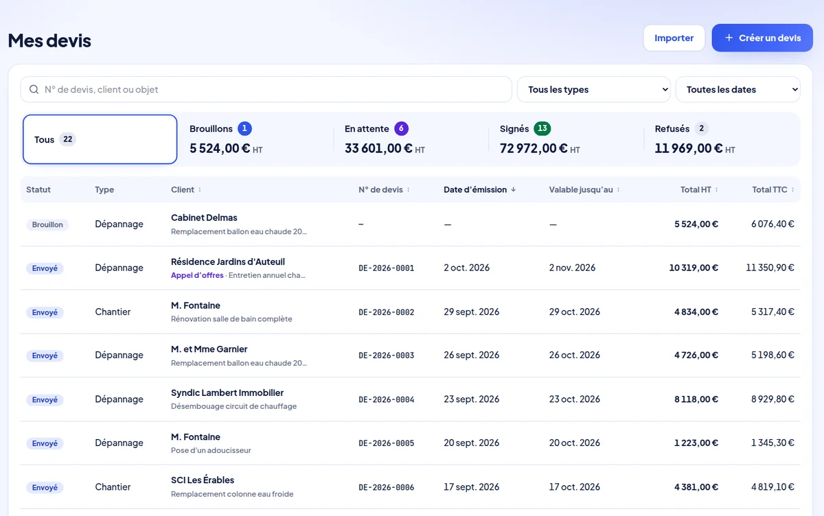Focus the quote search input field
Viewport: 824px width, 516px height.
tap(266, 89)
